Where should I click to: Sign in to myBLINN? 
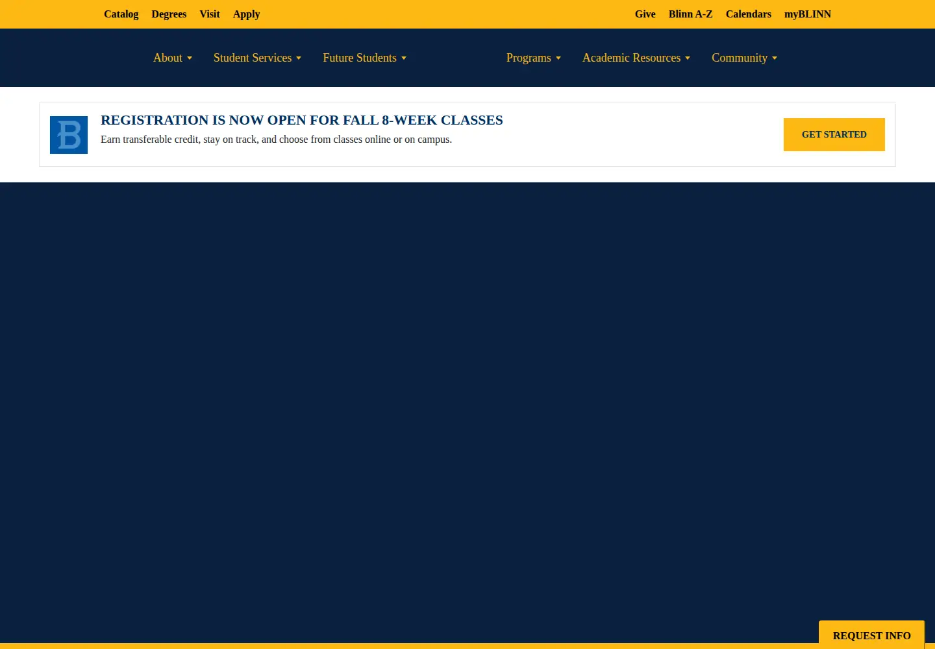[808, 14]
